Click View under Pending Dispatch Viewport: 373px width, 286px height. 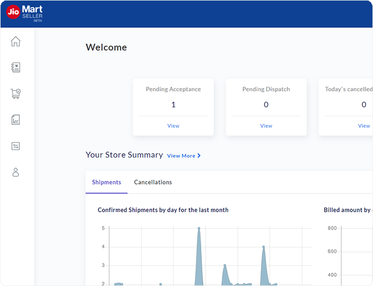266,126
